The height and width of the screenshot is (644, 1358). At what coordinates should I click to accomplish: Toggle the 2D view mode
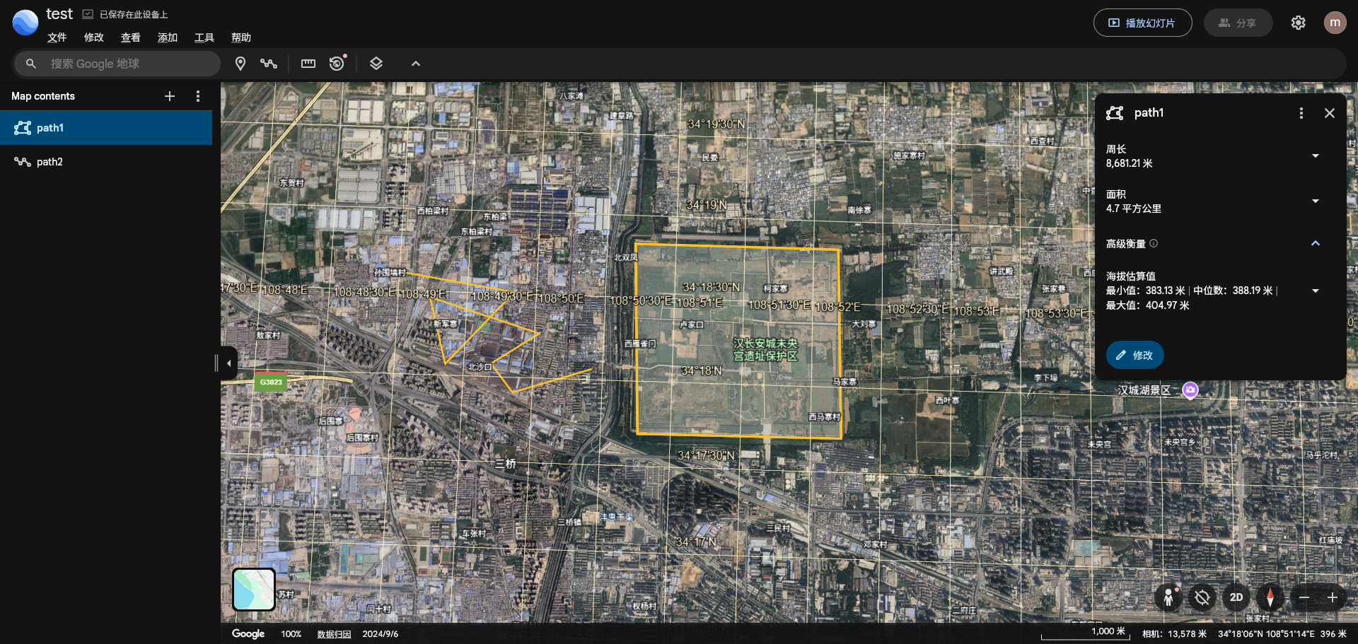1236,598
